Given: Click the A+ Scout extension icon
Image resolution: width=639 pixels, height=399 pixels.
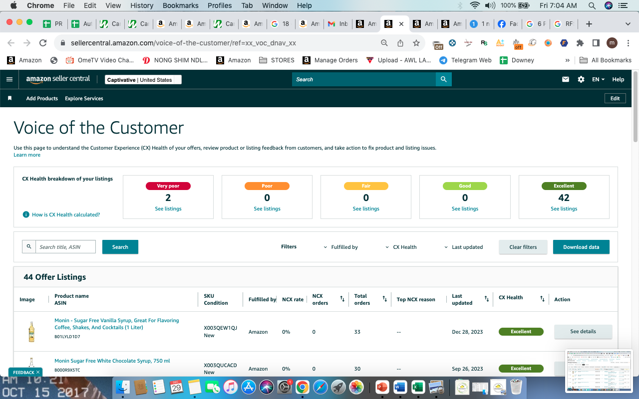Looking at the screenshot, I should pyautogui.click(x=500, y=43).
